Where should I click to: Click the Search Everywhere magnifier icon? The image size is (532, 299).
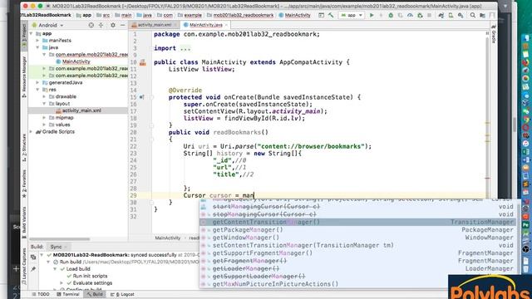coord(473,15)
